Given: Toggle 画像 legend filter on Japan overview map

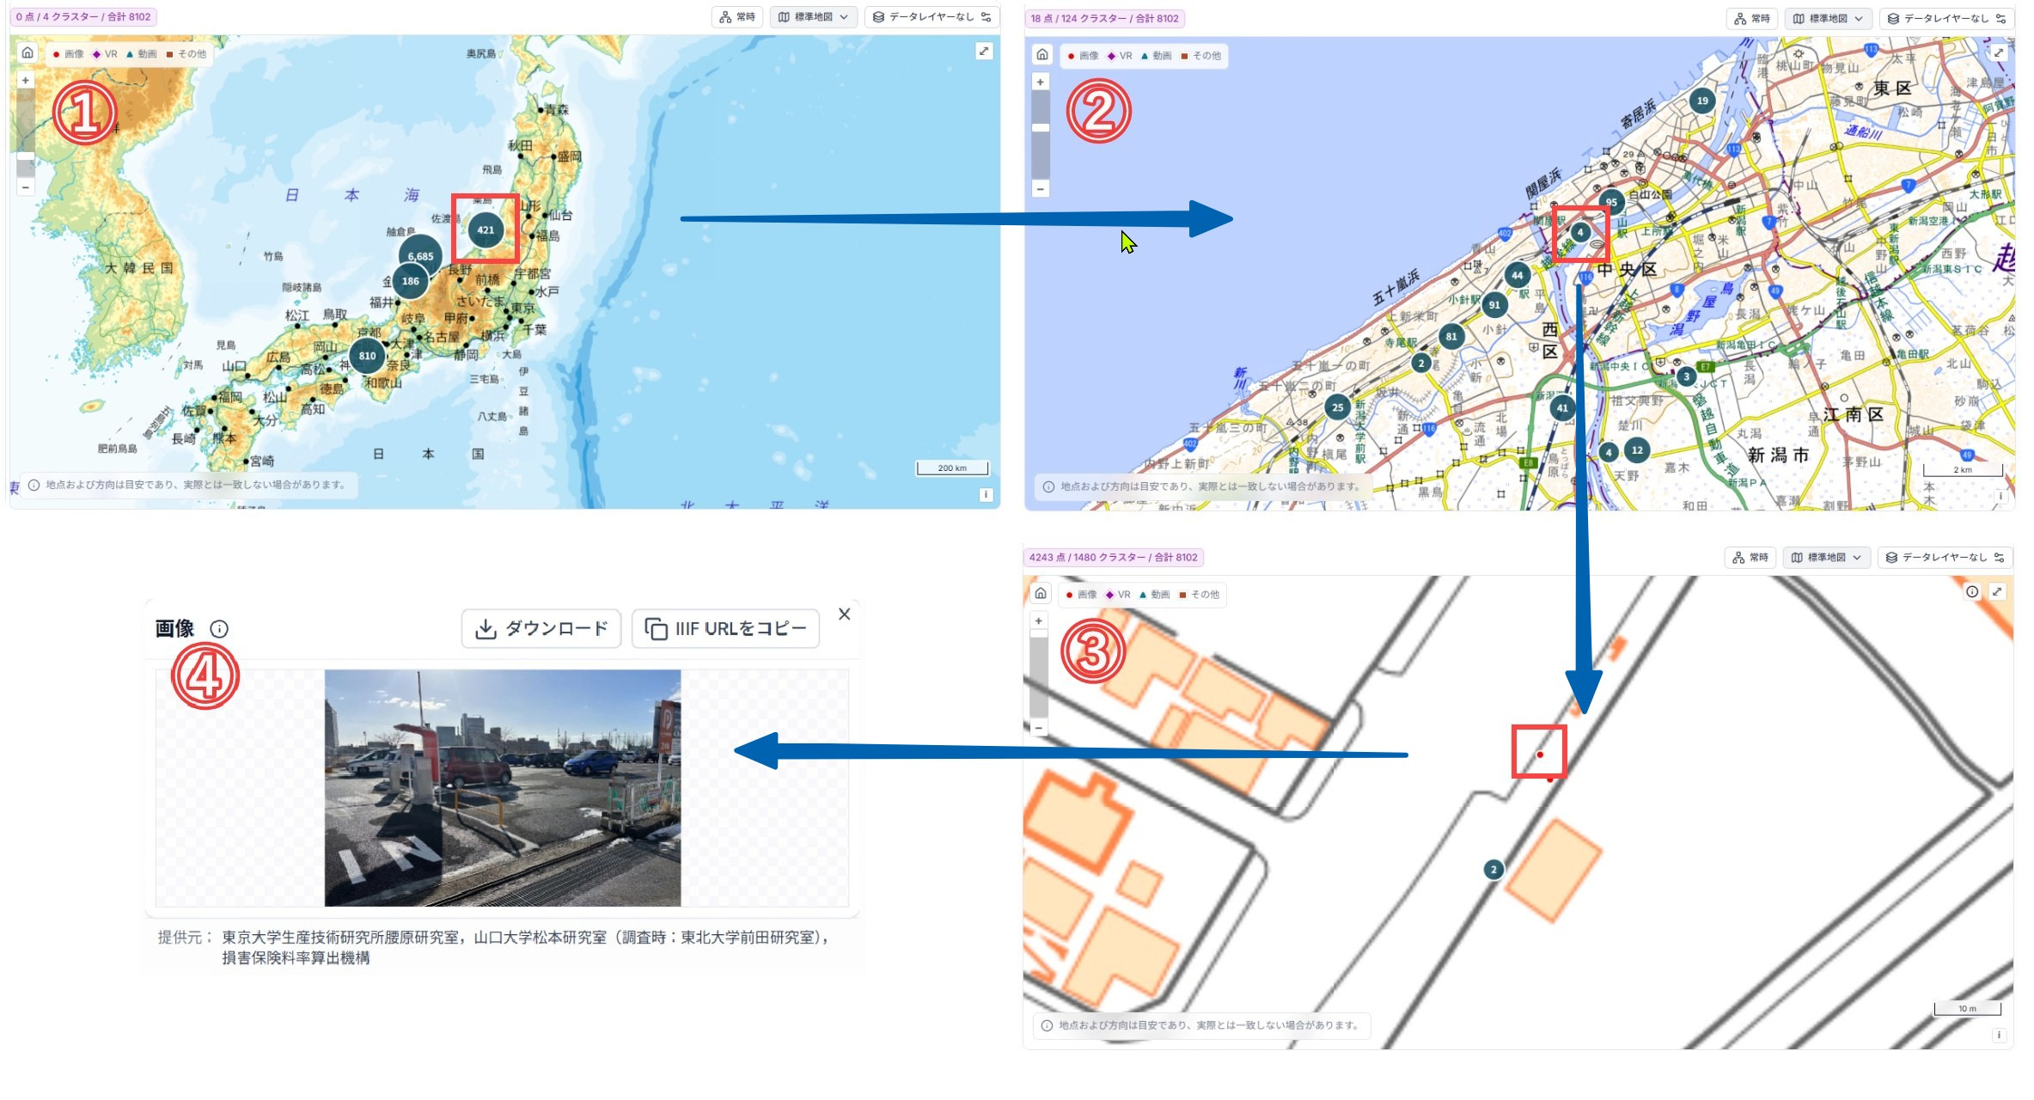Looking at the screenshot, I should pos(69,54).
